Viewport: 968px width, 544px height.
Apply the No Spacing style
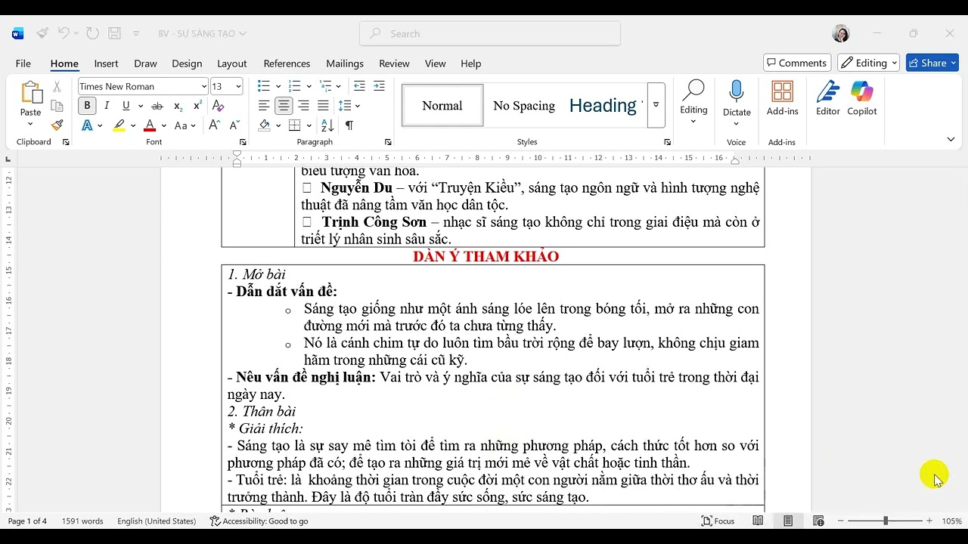point(524,106)
